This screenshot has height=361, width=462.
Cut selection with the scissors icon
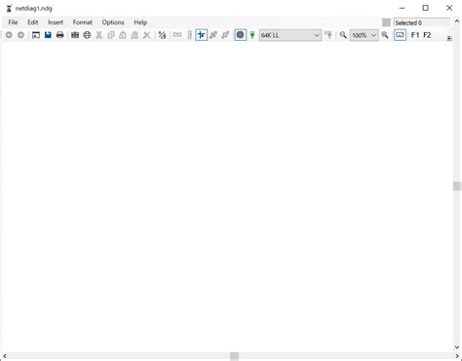click(x=99, y=35)
